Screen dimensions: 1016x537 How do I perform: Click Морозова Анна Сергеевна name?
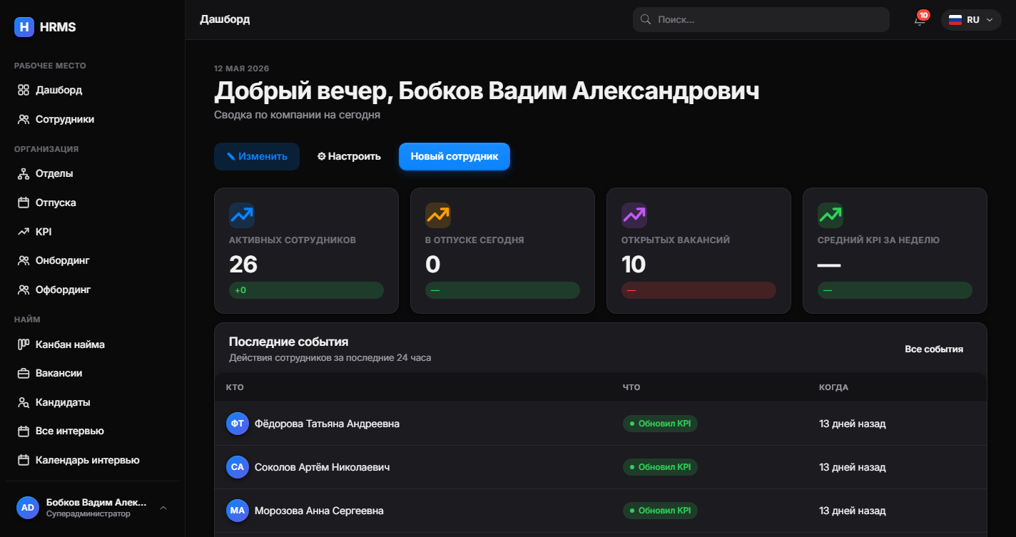tap(319, 511)
